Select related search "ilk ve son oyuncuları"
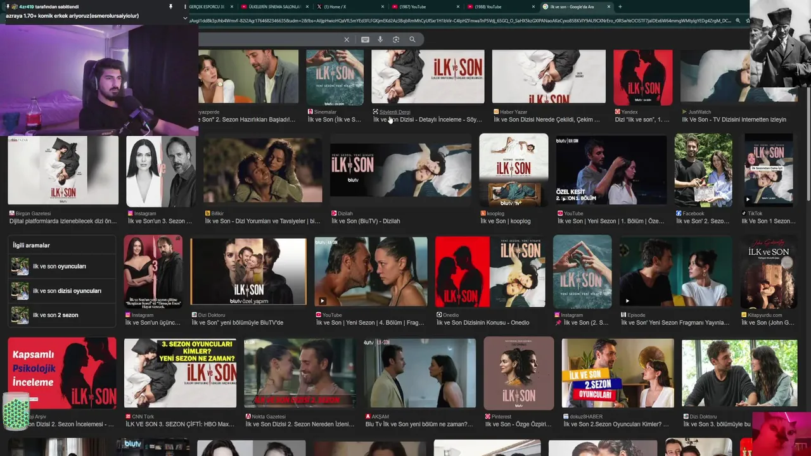Screen dimensions: 811x456 tap(63, 267)
